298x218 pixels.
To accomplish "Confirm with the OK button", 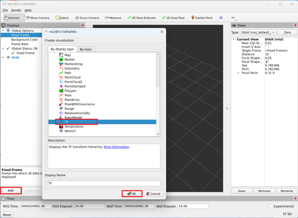I will [x=132, y=194].
